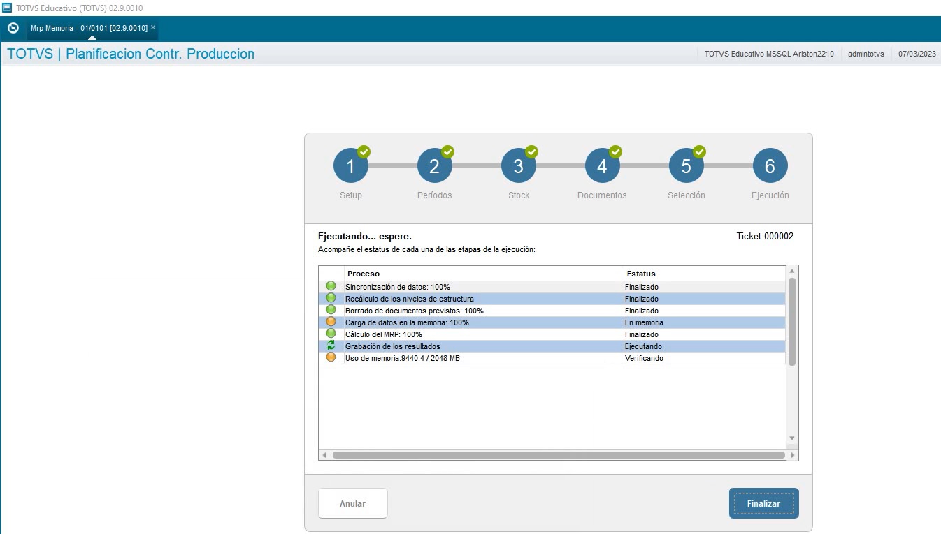Go to step 1 Setup circle
This screenshot has height=534, width=941.
(x=351, y=166)
